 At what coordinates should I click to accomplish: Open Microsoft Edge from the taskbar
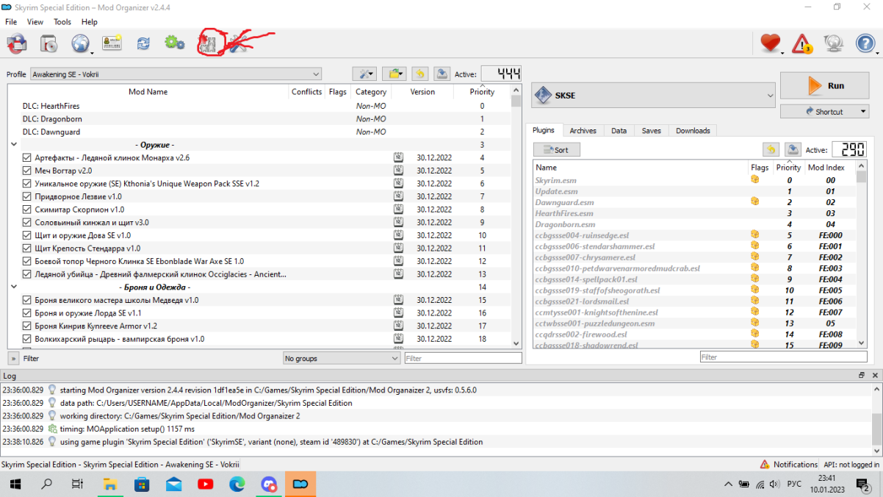(237, 485)
